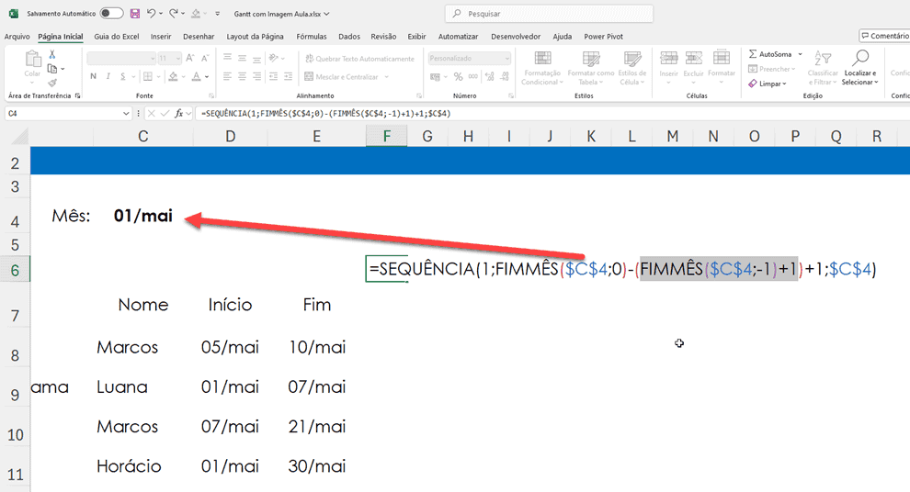Screen dimensions: 910x492
Task: Click the Increase Indent icon
Action: point(288,76)
